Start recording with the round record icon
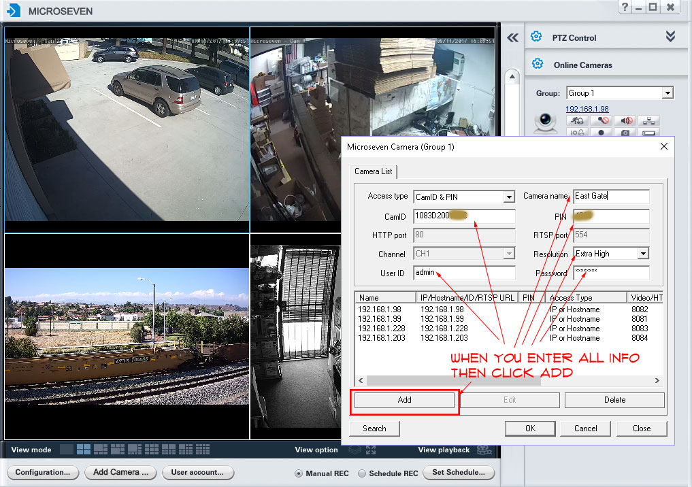 tap(601, 132)
